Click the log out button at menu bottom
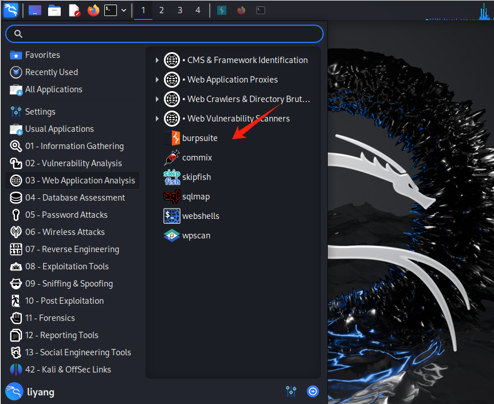Screen dimensions: 494x404 pyautogui.click(x=313, y=391)
